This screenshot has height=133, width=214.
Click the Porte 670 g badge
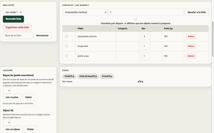coord(107,76)
